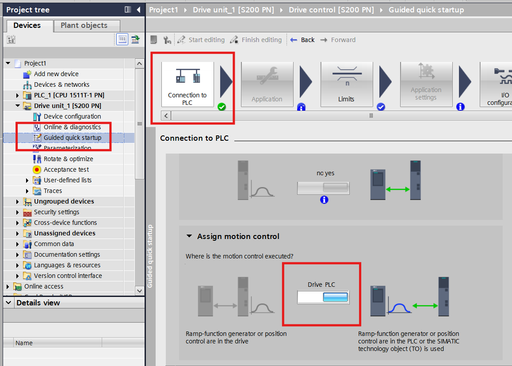This screenshot has width=512, height=366.
Task: Open Devices & networks in project tree
Action: (x=61, y=85)
